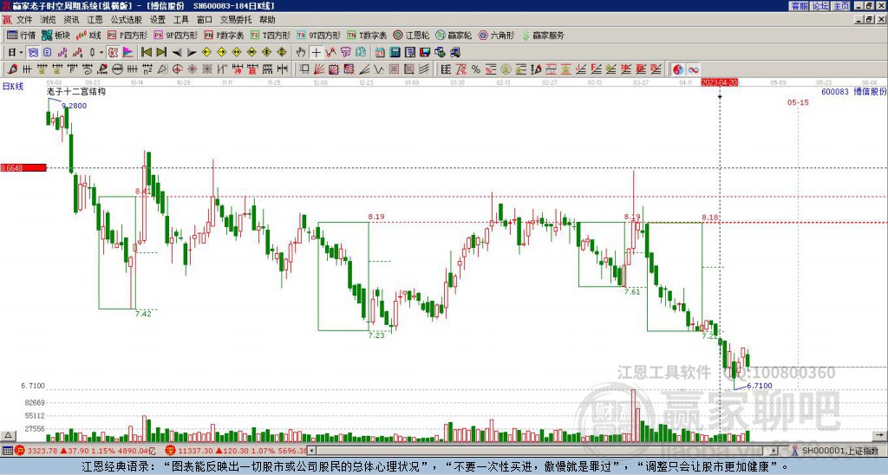Viewport: 888px width, 475px height.
Task: Open the 9P四方形 tool
Action: 175,35
